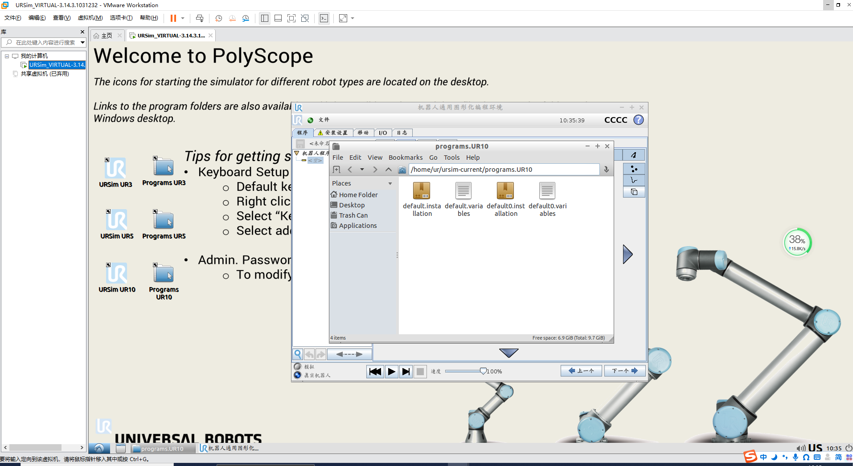Click the Programs UR3 desktop folder
This screenshot has width=853, height=466.
click(x=164, y=171)
